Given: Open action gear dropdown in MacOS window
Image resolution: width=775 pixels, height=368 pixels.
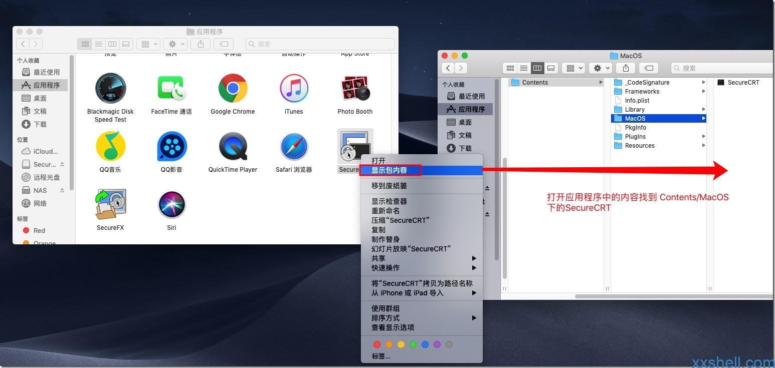Looking at the screenshot, I should coord(601,68).
